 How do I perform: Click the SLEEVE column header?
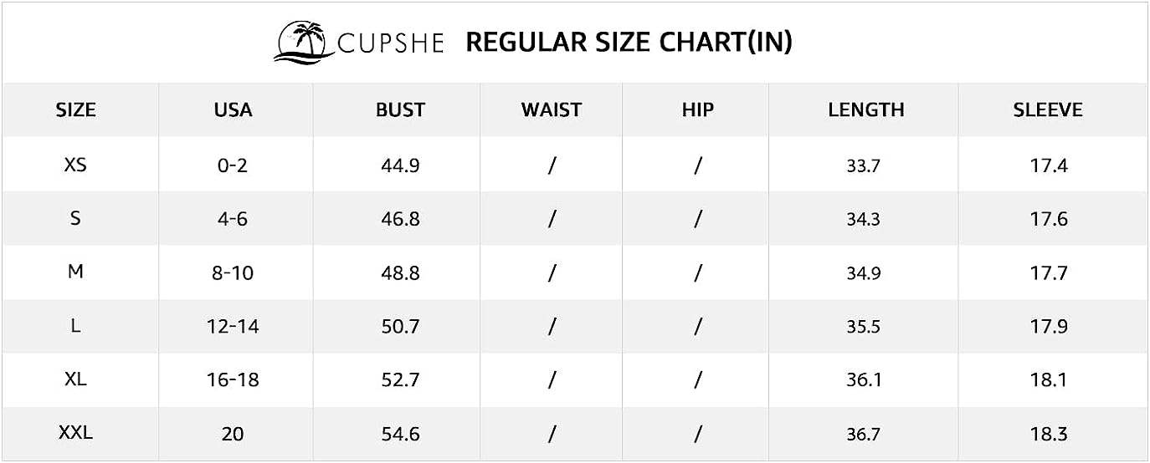pyautogui.click(x=1048, y=109)
